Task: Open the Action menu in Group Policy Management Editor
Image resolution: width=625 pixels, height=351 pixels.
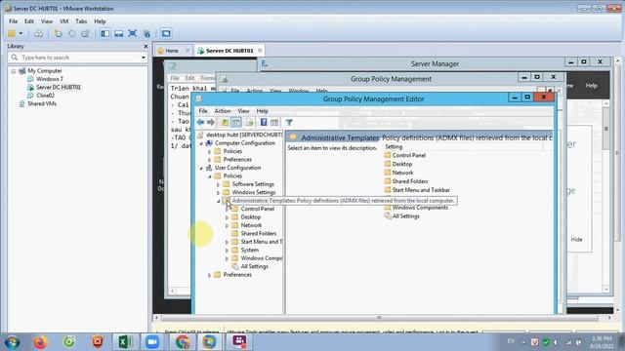Action: point(223,111)
